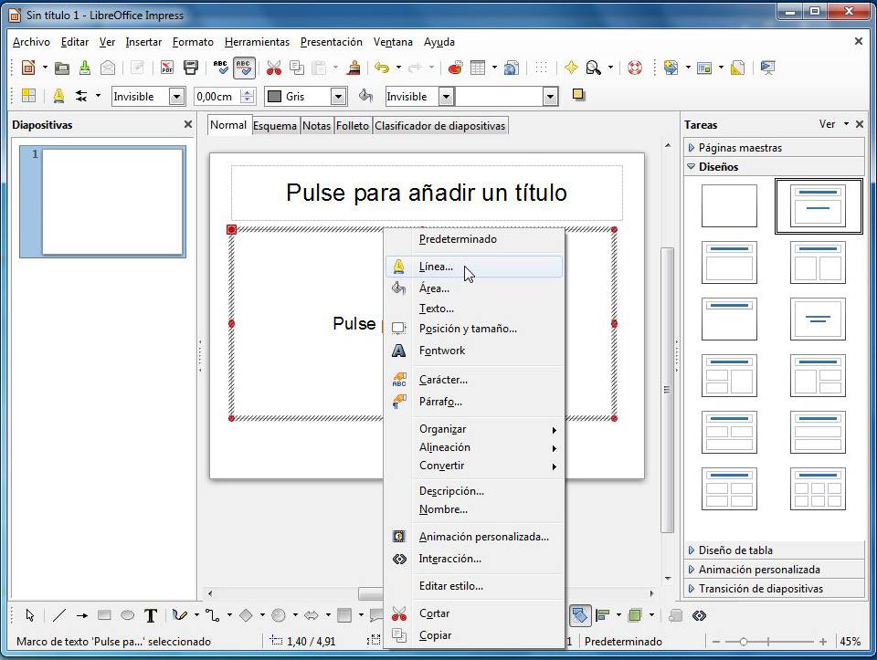Screen dimensions: 877x660
Task: Open the Ver dropdown in Tareas panel
Action: tap(834, 124)
